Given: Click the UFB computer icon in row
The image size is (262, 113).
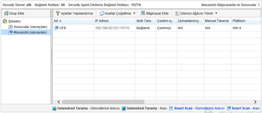Looking at the screenshot, I should 56,28.
